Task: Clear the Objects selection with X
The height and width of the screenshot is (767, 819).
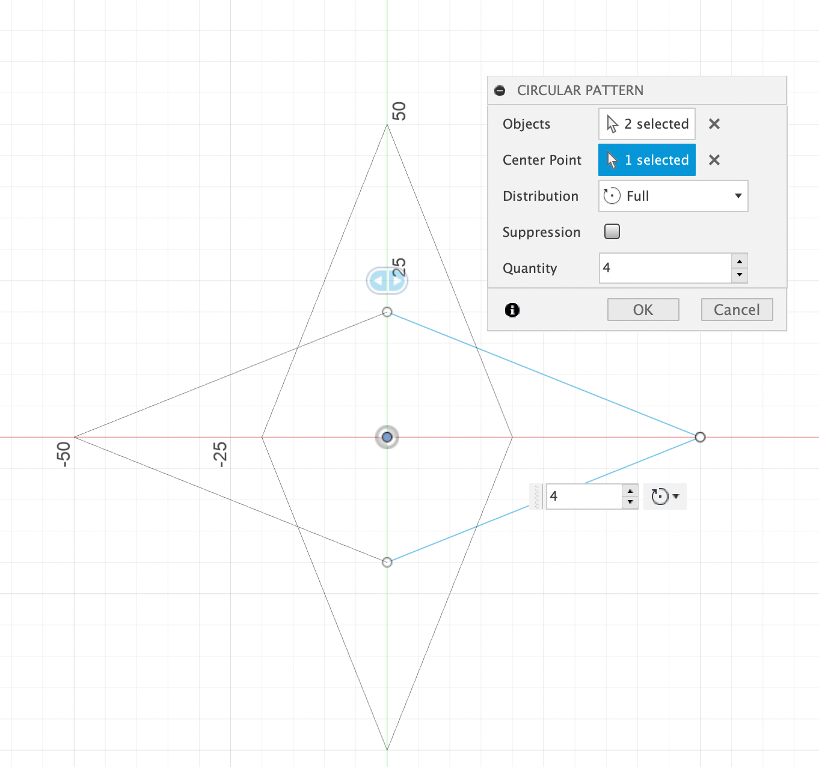Action: click(714, 124)
